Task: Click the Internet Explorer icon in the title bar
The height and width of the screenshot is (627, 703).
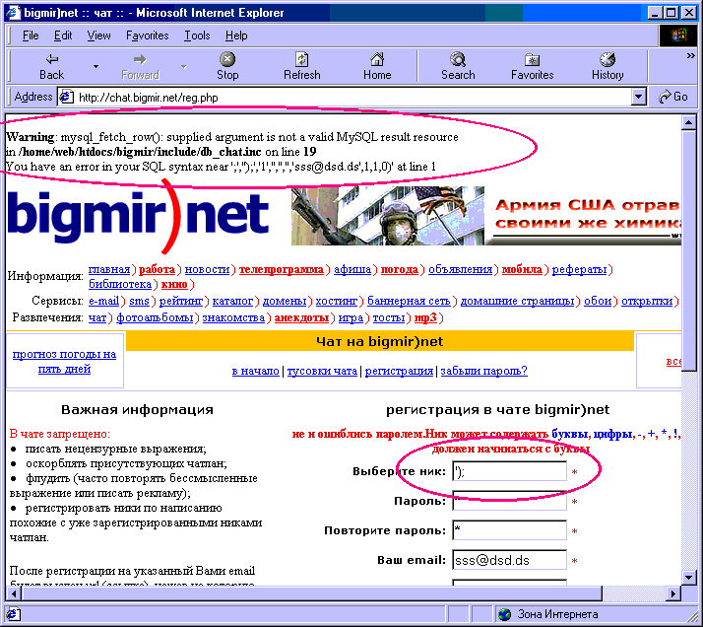Action: click(x=13, y=12)
